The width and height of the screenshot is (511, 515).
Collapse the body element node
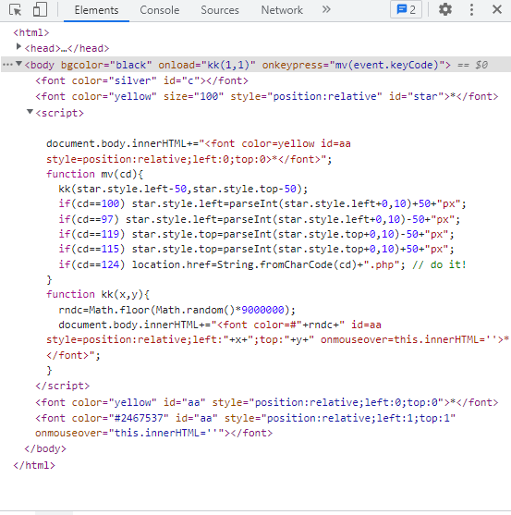[x=18, y=64]
